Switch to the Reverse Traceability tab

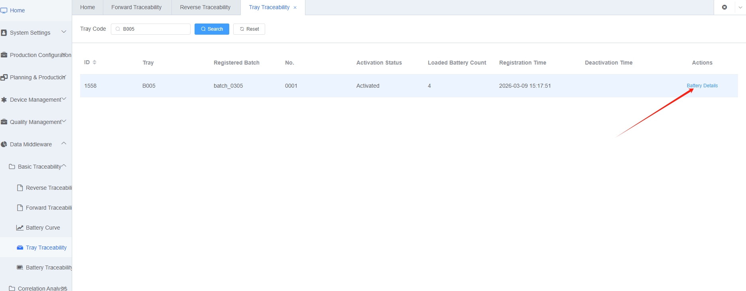click(x=205, y=7)
